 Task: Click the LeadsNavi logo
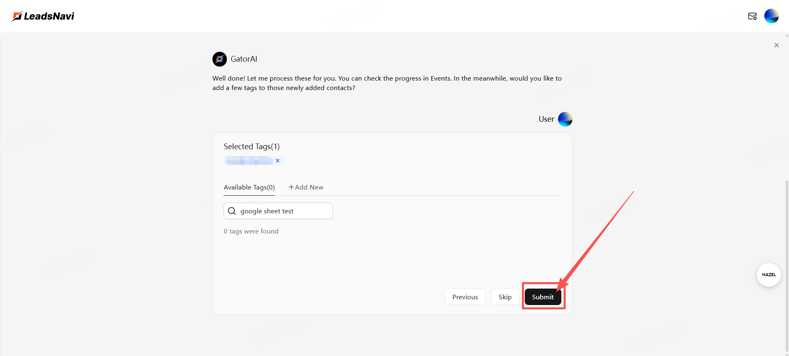pos(43,16)
